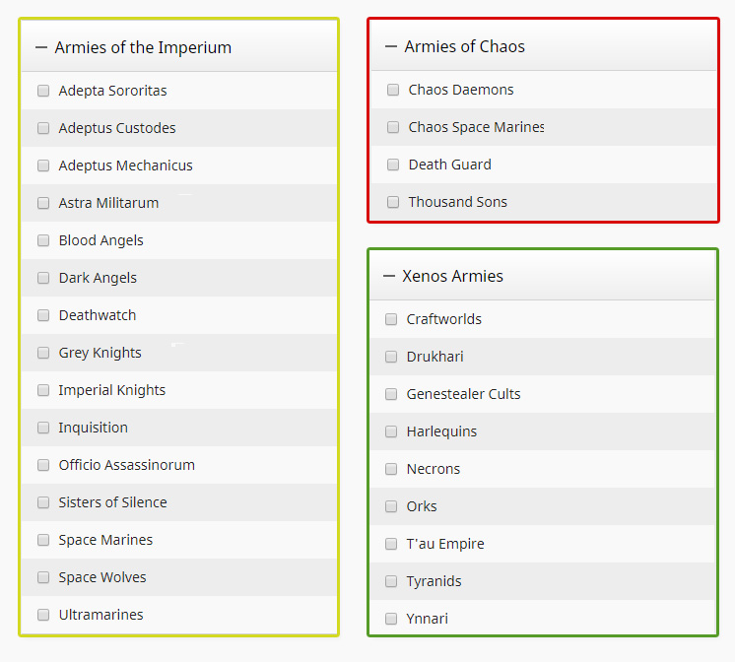This screenshot has width=735, height=662.
Task: Check the Grey Knights box
Action: click(x=43, y=353)
